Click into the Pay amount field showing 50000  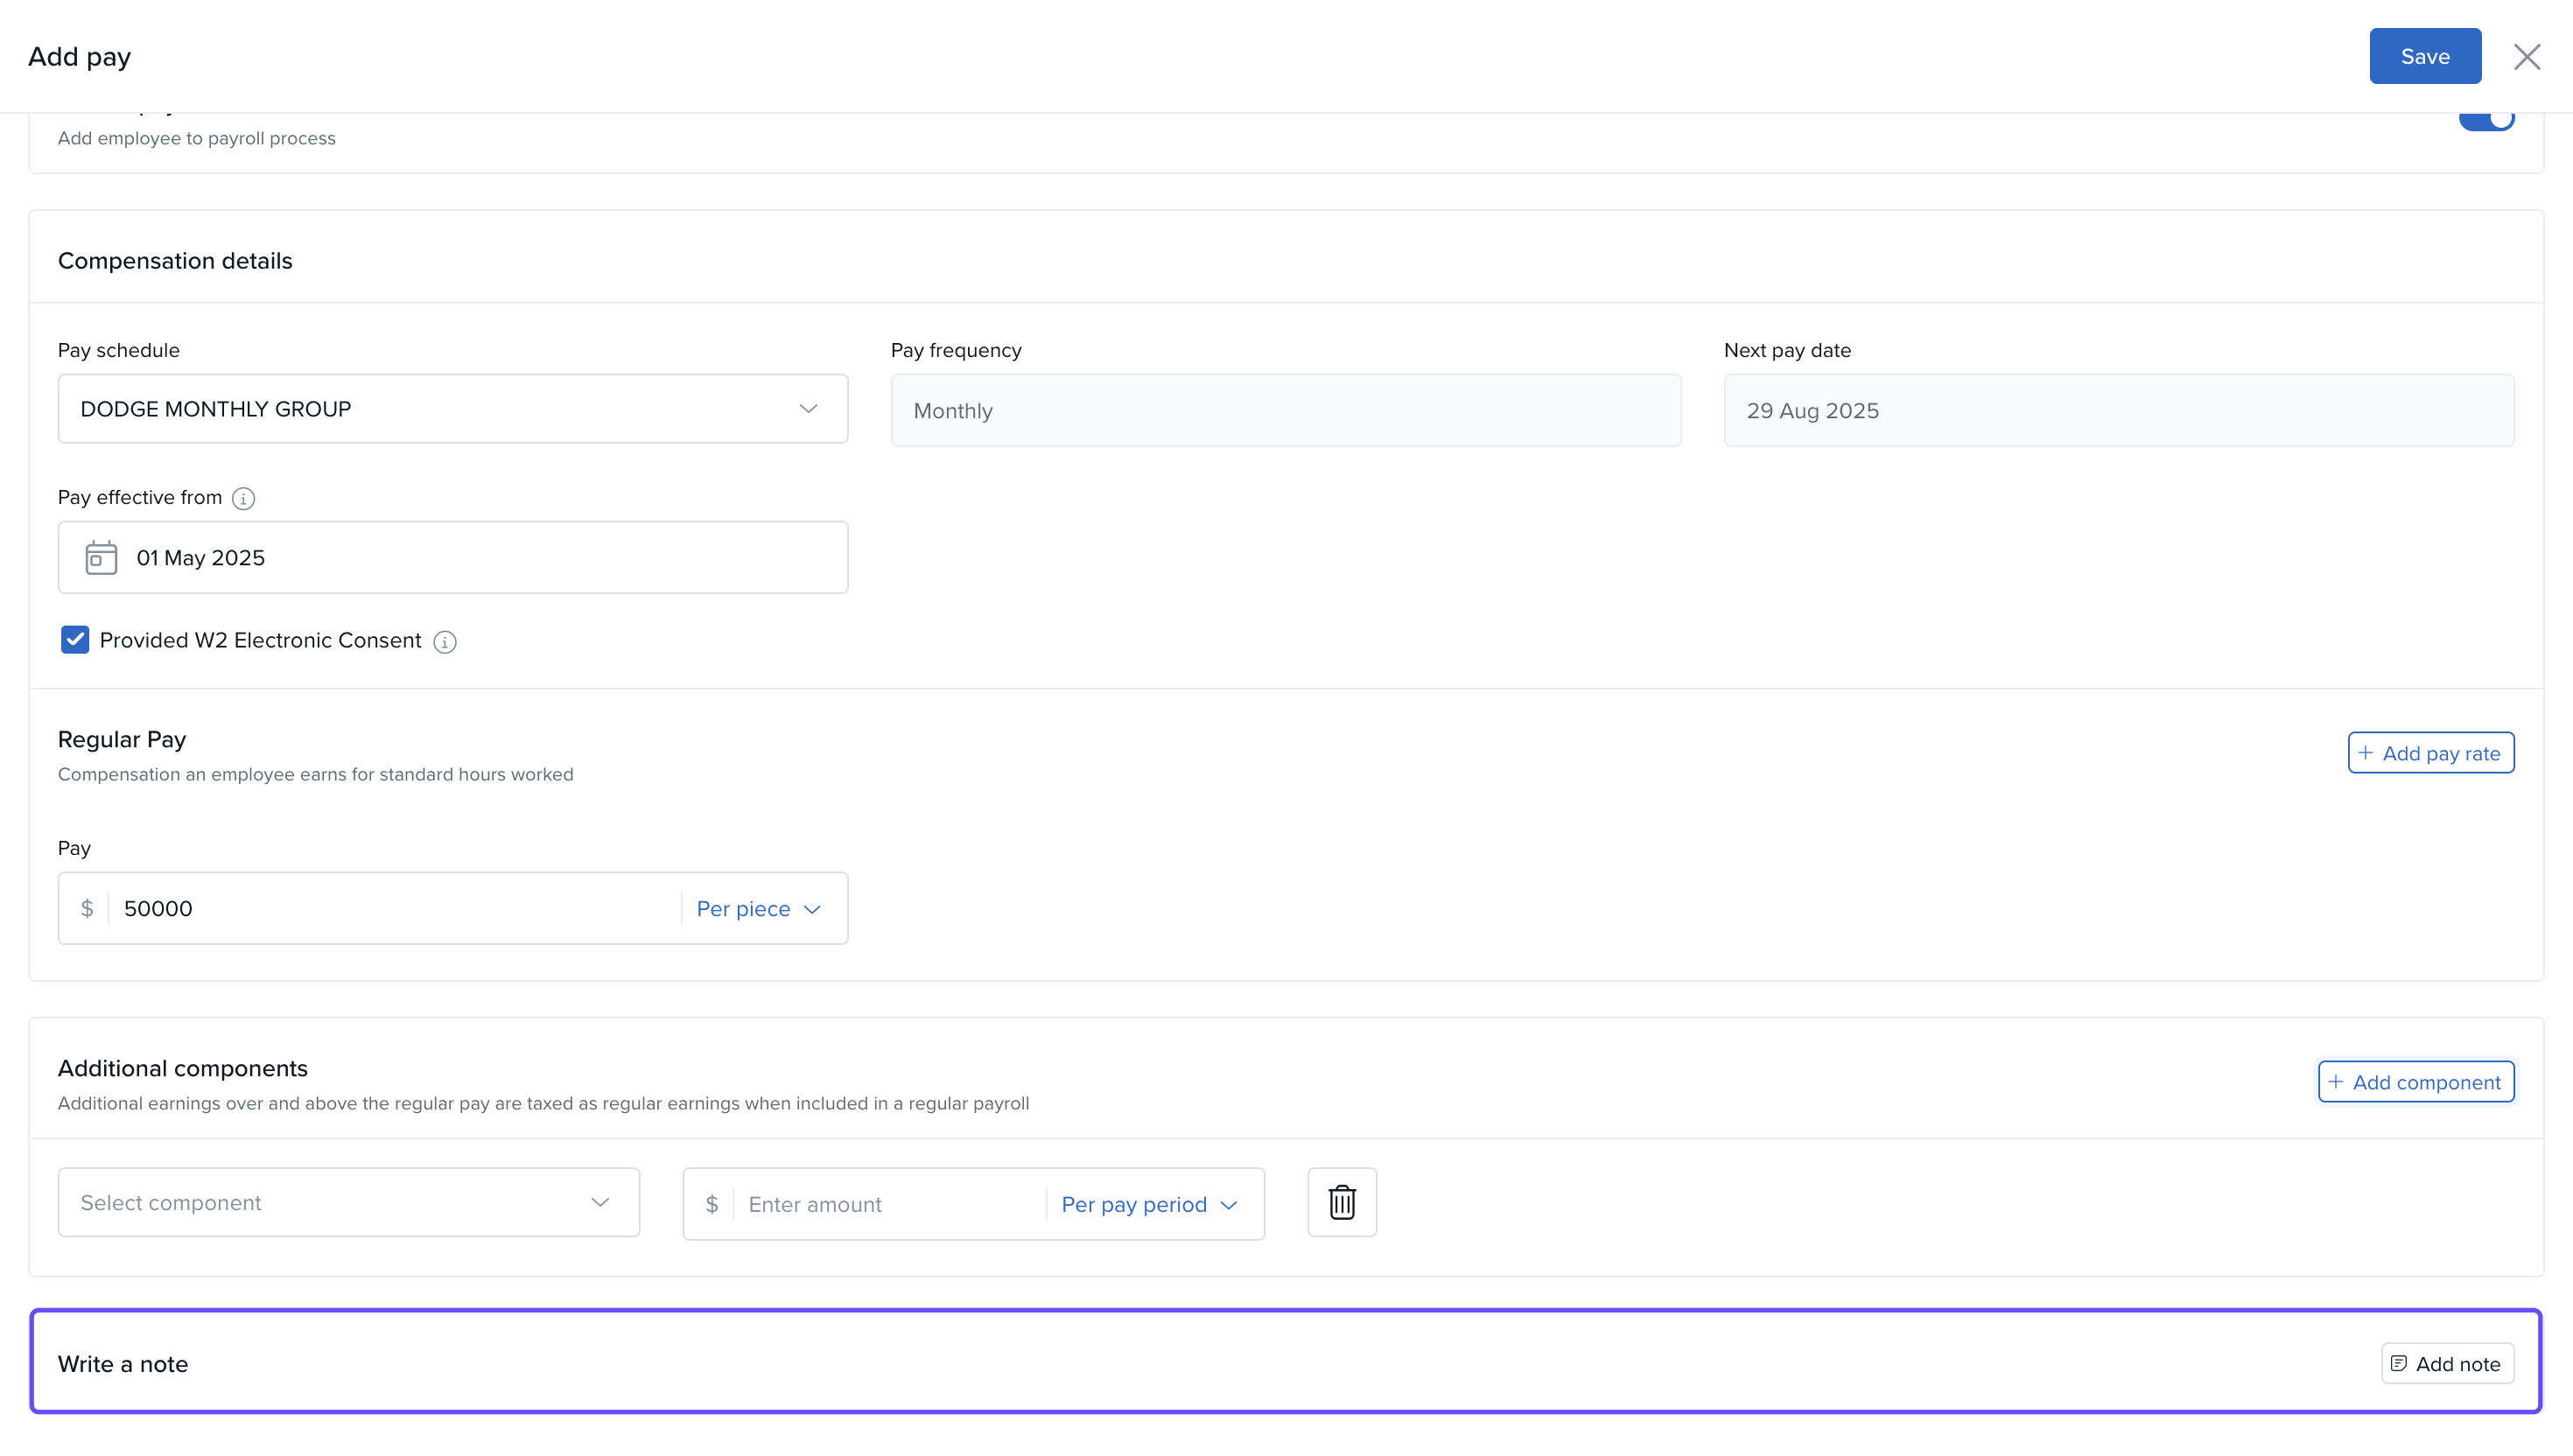click(x=390, y=909)
